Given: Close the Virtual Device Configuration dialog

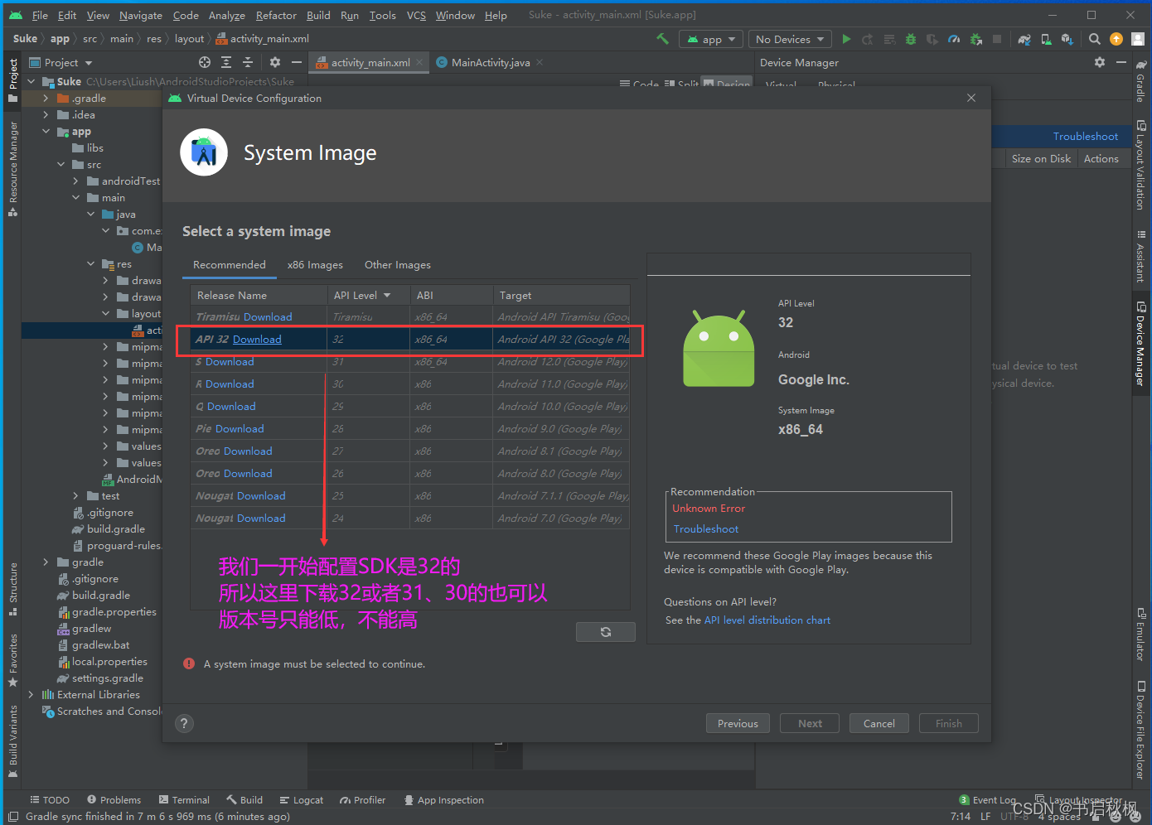Looking at the screenshot, I should pyautogui.click(x=971, y=98).
